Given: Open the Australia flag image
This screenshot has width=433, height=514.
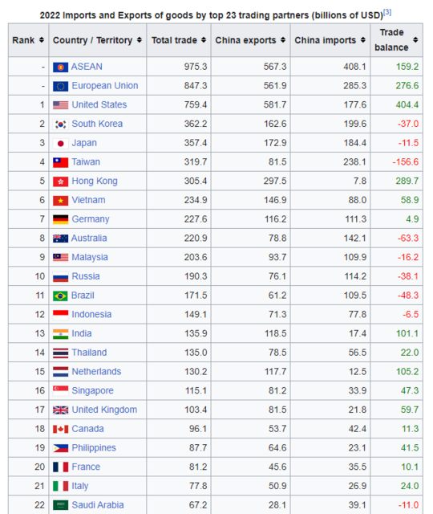Looking at the screenshot, I should [x=61, y=239].
